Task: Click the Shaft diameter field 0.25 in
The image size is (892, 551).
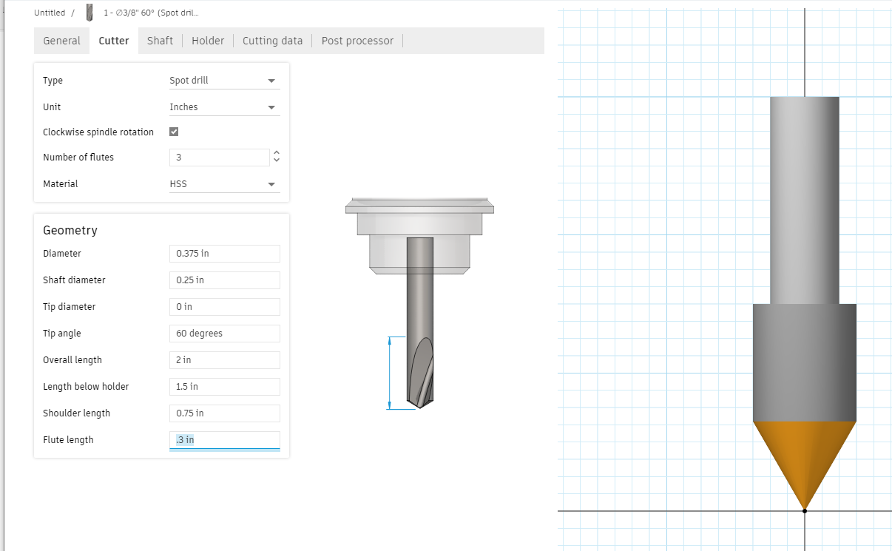Action: pyautogui.click(x=225, y=280)
